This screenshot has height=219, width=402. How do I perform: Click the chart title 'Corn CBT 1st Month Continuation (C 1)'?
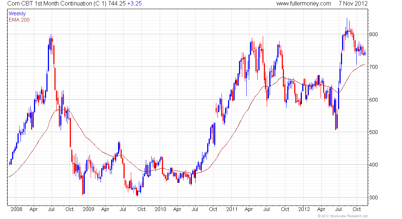tap(57, 4)
